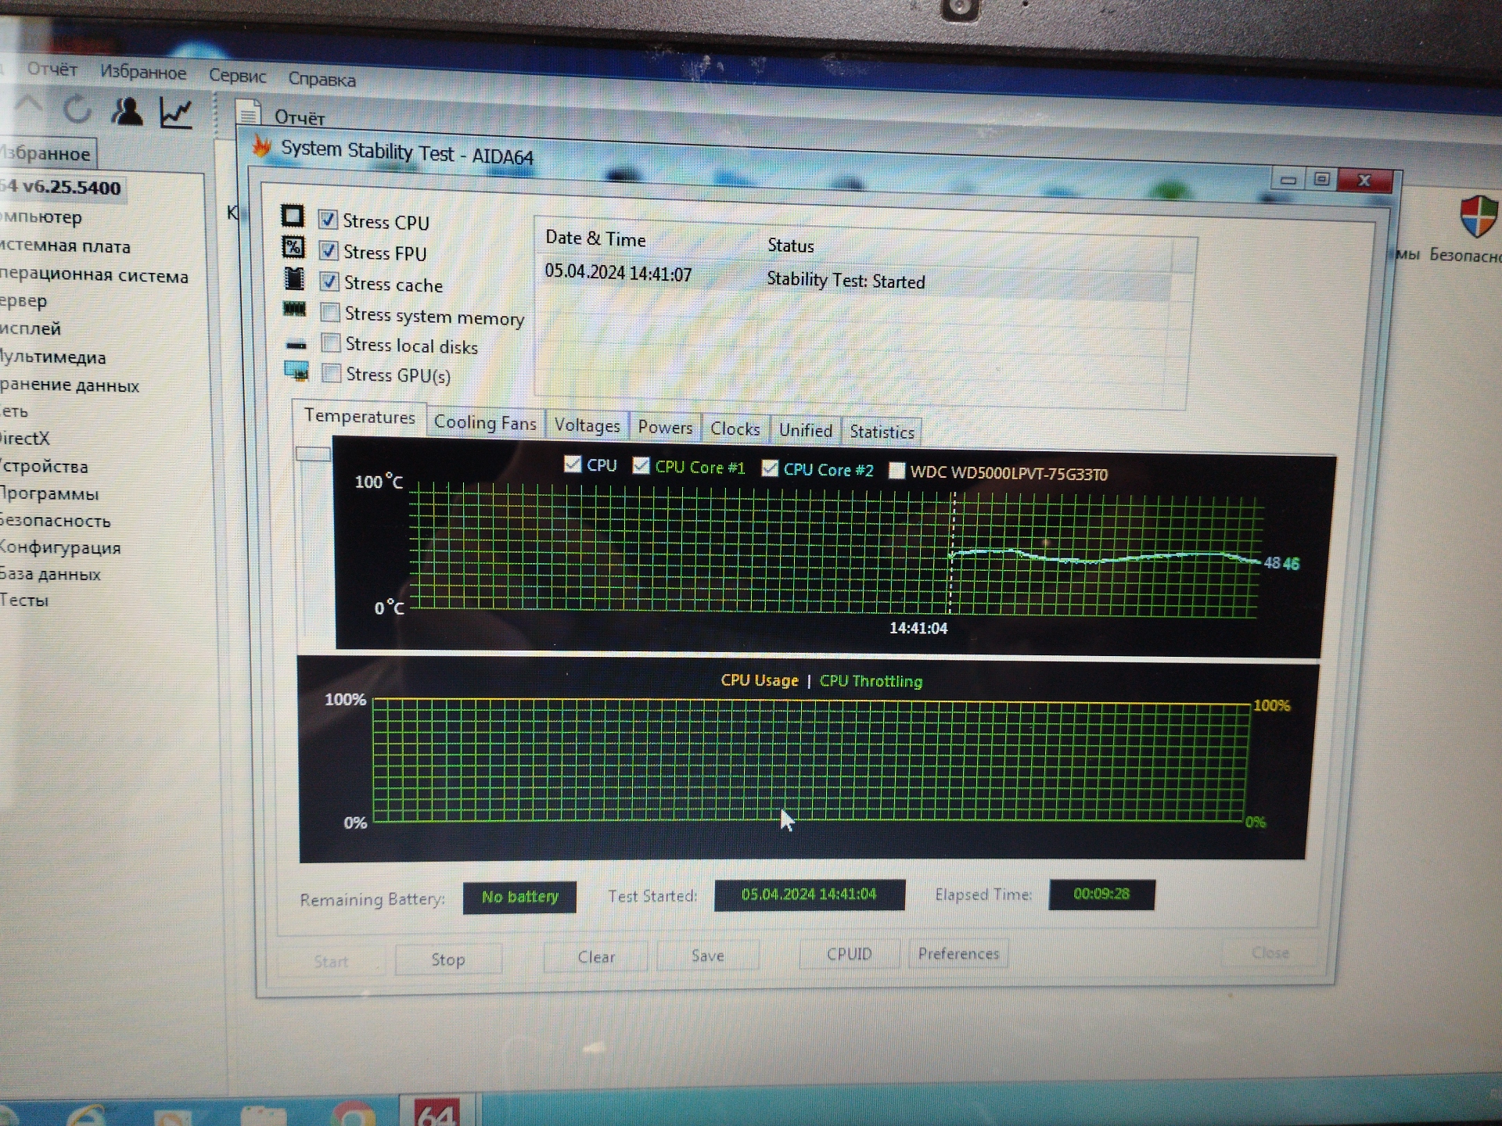Click the Отчёт document icon

[x=249, y=113]
